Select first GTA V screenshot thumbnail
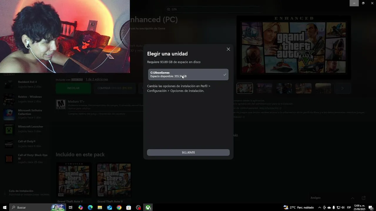The height and width of the screenshot is (211, 376). 245,88
